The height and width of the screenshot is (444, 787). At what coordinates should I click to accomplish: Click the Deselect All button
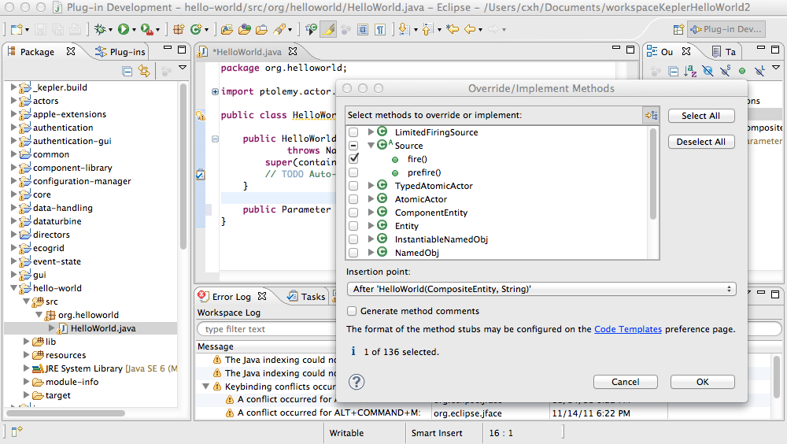701,142
